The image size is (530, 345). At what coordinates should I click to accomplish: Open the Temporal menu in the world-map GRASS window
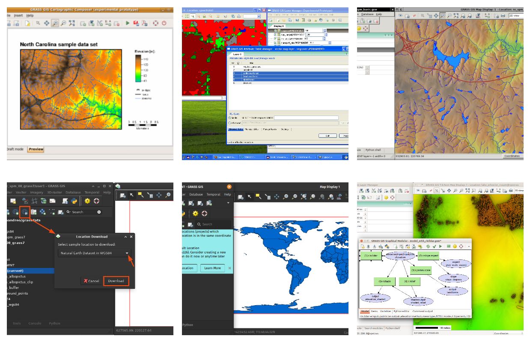click(213, 194)
